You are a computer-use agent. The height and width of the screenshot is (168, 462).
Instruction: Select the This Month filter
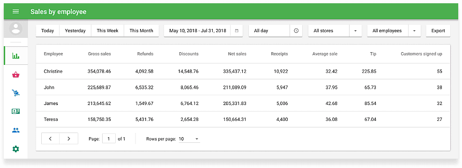point(142,30)
